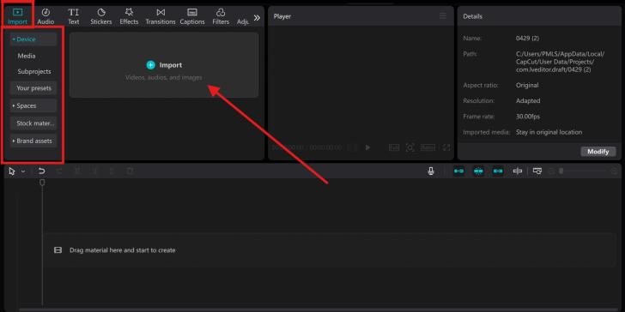The height and width of the screenshot is (312, 625).
Task: Enter fullscreen preview in Player
Action: coord(446,147)
